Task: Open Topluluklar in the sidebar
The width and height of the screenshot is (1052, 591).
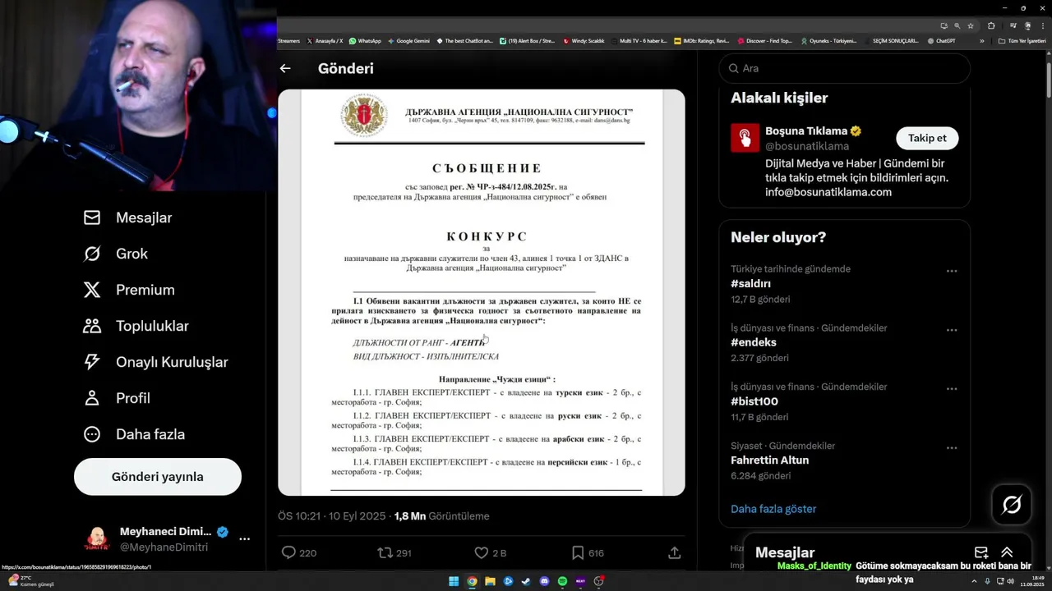Action: click(x=136, y=326)
